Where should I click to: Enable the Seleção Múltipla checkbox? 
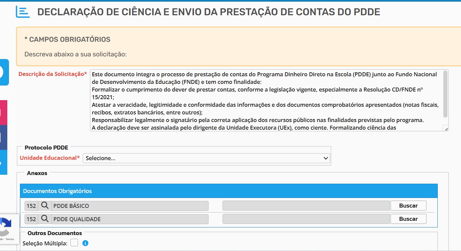74,243
